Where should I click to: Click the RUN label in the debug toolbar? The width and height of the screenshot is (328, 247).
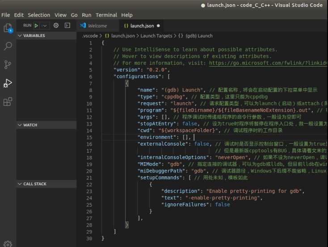[27, 25]
